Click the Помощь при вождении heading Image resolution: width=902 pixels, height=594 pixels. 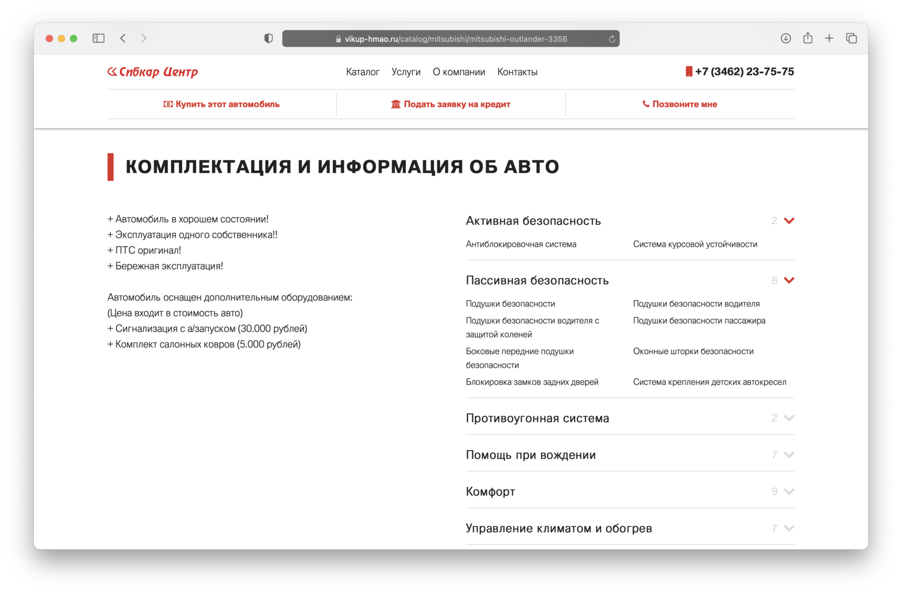pyautogui.click(x=530, y=454)
